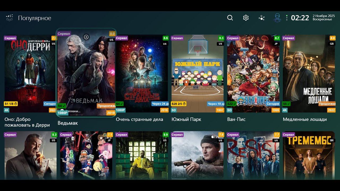Viewport: 340px width, 191px height.
Task: Click the Через 24 д badge
Action: 160,104
